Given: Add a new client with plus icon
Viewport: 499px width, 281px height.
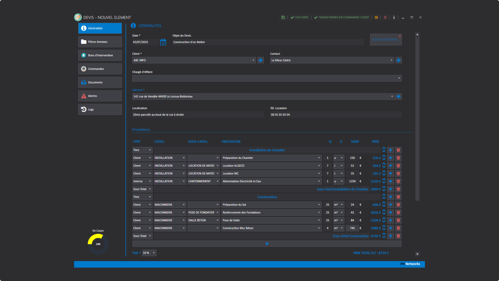Looking at the screenshot, I should [260, 60].
